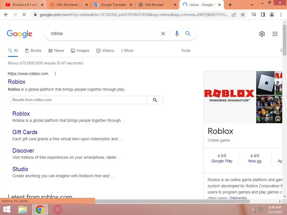The height and width of the screenshot is (215, 287).
Task: Switch to the URL Shortener tab
Action: point(68,5)
